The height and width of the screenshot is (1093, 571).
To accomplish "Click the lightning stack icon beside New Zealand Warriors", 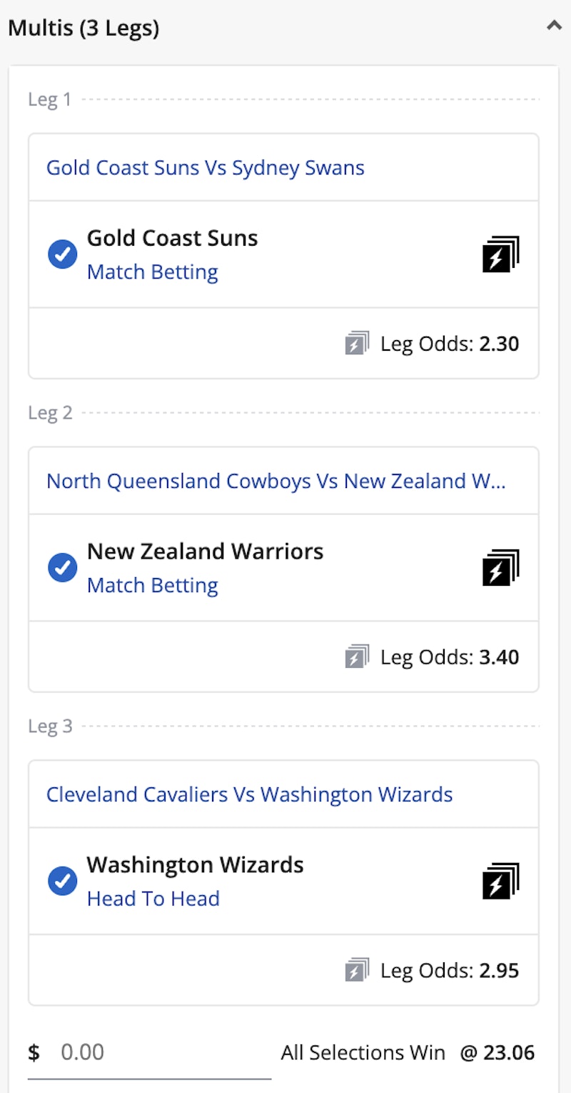I will 501,568.
